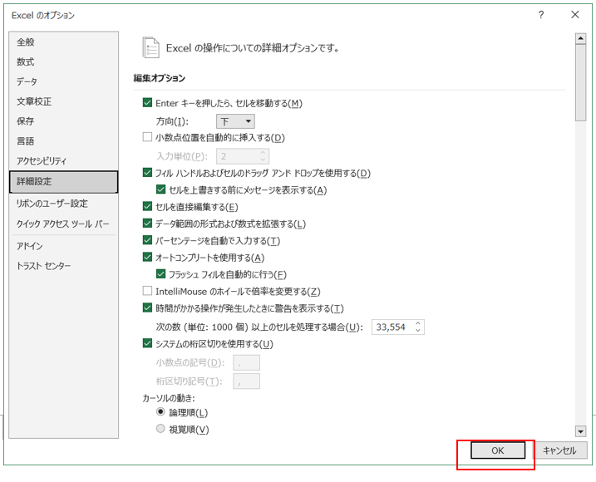Screen dimensions: 596x482
Task: Toggle 'Enter キーを押したら、セルを移動する' checkbox
Action: (x=148, y=103)
